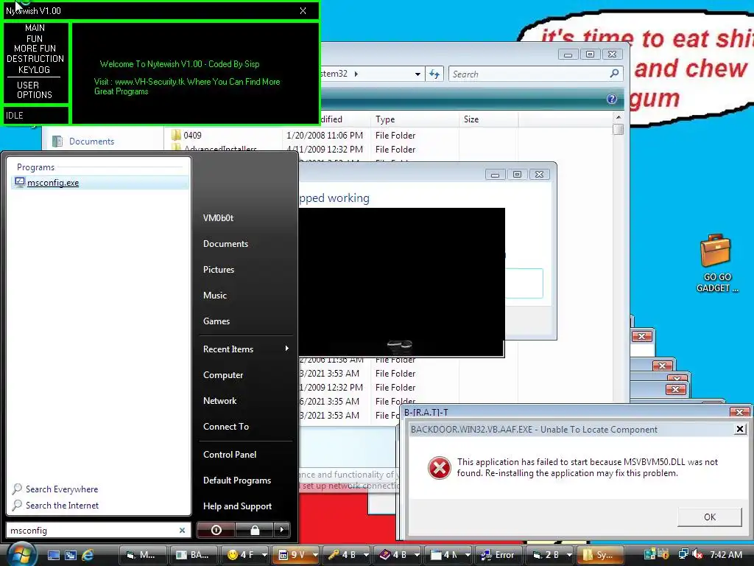Click the power sleep button
Viewport: 754px width, 566px height.
(x=216, y=530)
